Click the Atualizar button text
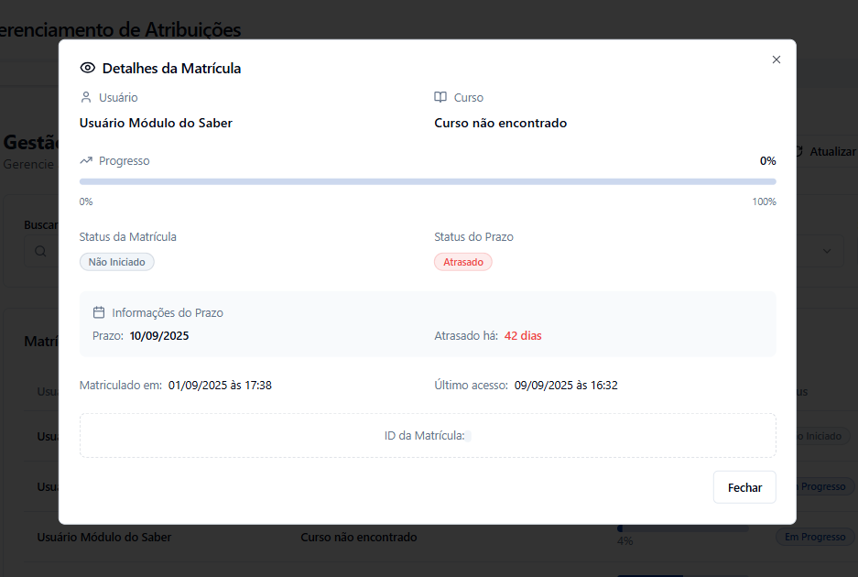Image resolution: width=858 pixels, height=577 pixels. pos(832,151)
